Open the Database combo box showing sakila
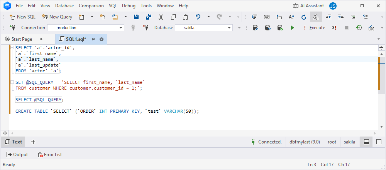The image size is (386, 170). coord(204,28)
